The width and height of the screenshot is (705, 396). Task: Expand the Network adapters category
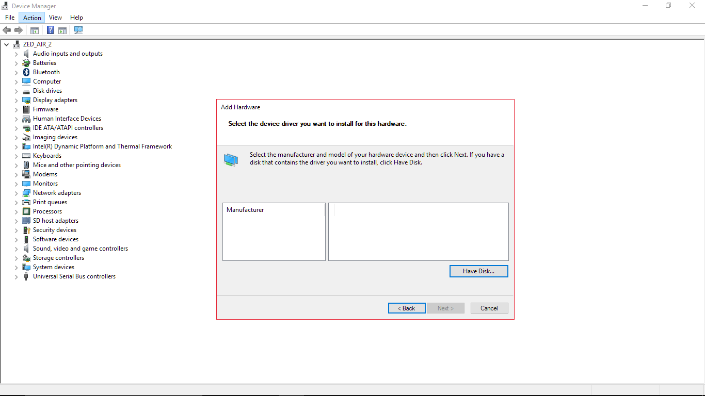[16, 193]
